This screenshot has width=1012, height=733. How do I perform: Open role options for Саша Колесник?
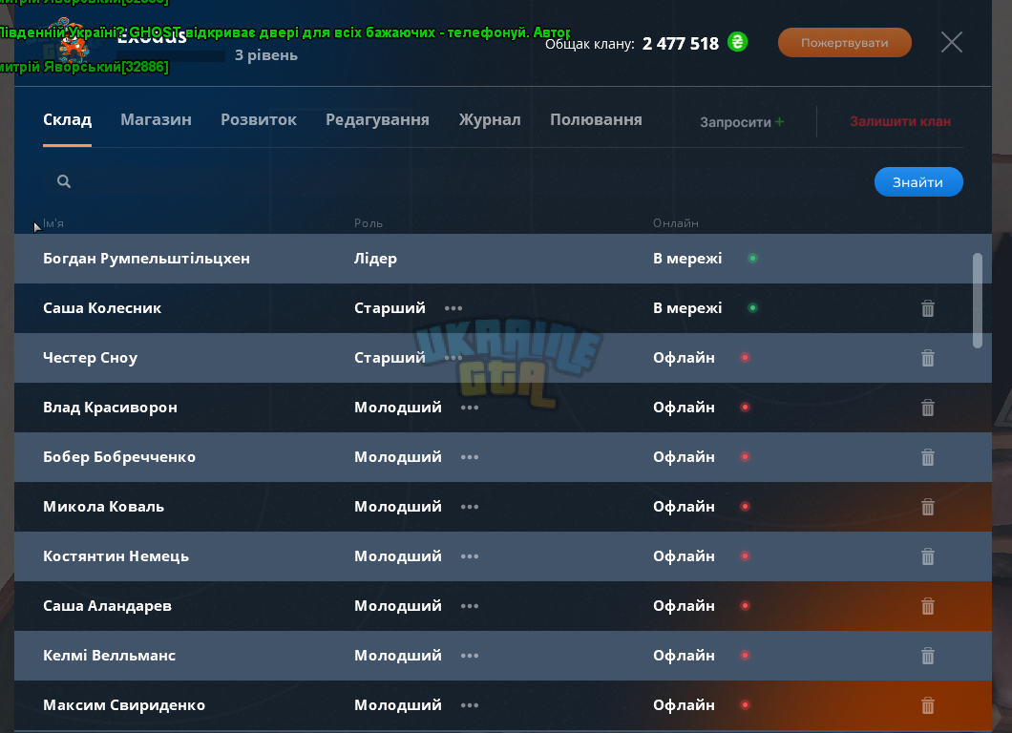[453, 308]
